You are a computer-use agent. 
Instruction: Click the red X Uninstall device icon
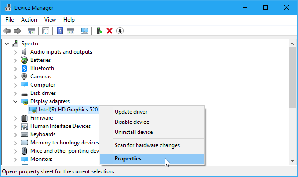[x=110, y=31]
